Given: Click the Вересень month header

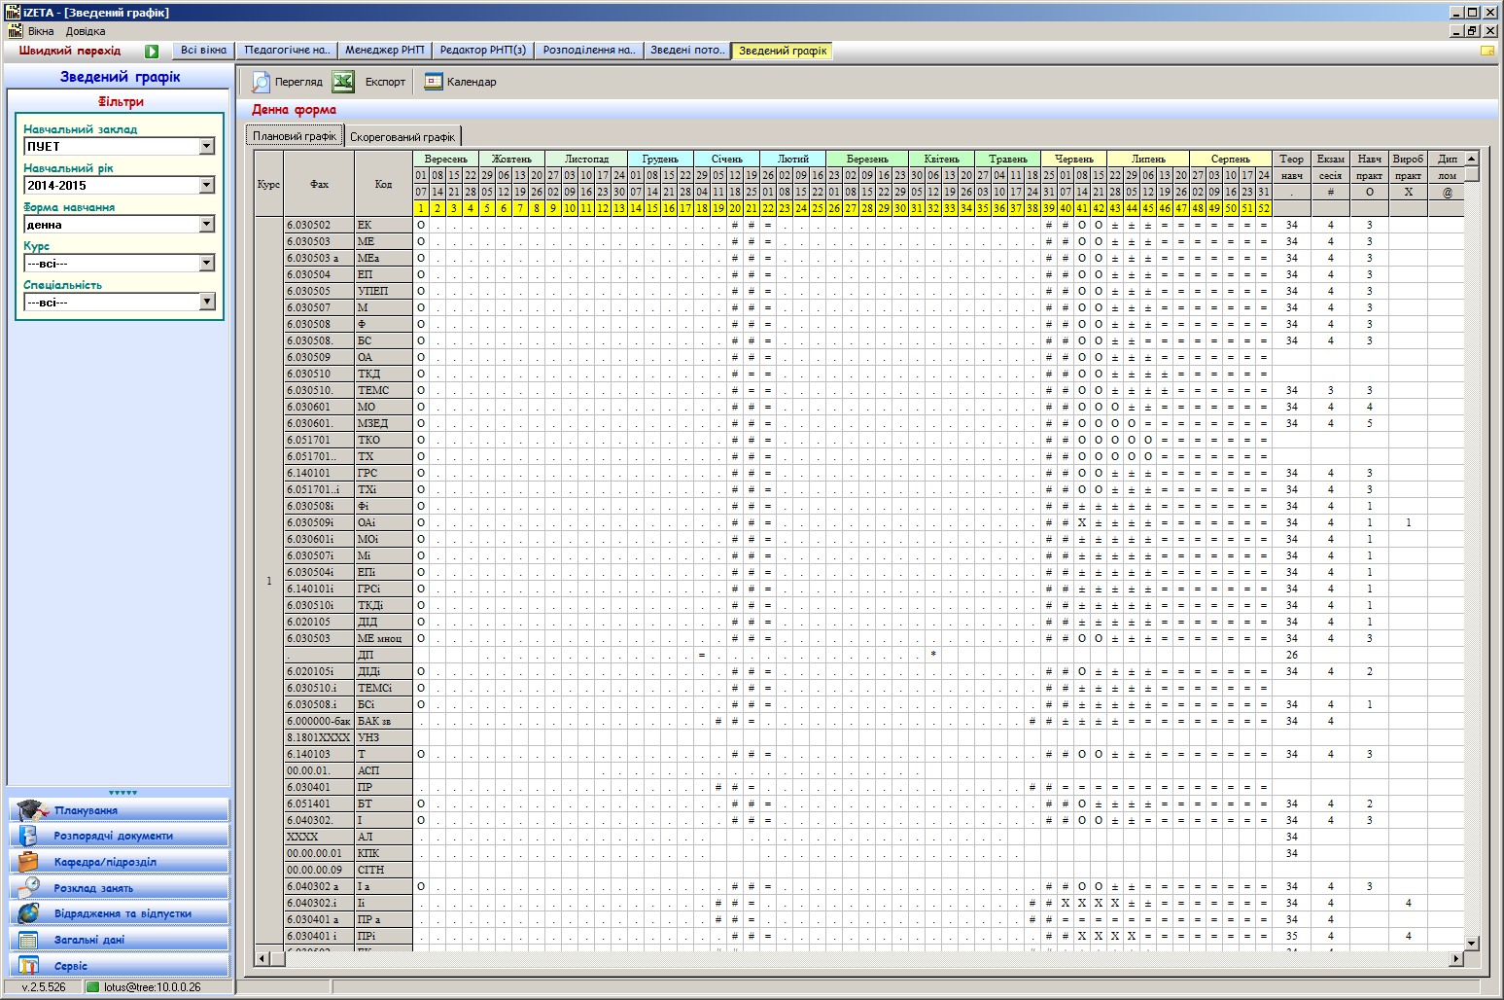Looking at the screenshot, I should point(445,159).
